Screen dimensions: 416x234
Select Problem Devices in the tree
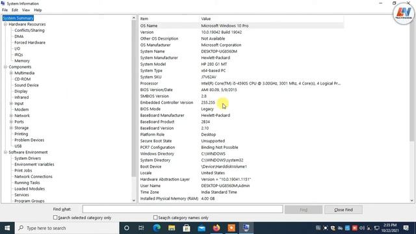[x=29, y=140]
